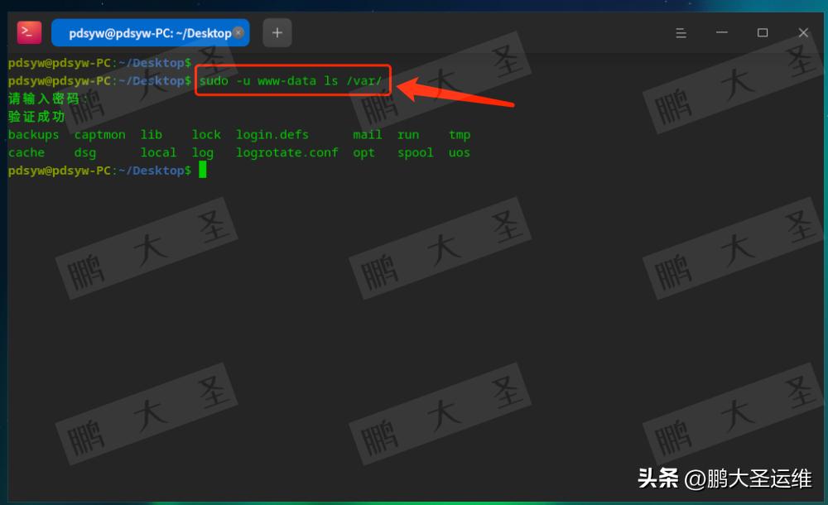Click 'spool' in the ls output
828x505 pixels.
coord(415,153)
